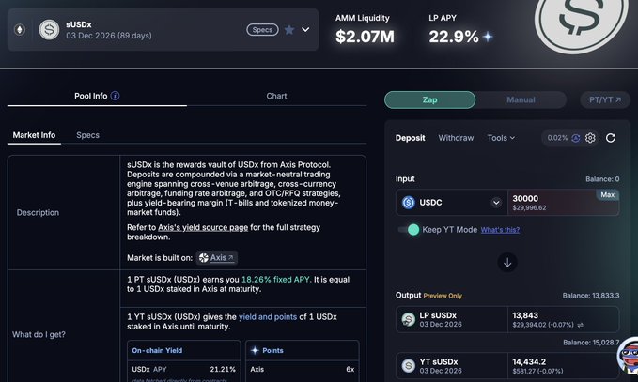Expand the sUSDx market selector chevron

click(x=305, y=30)
